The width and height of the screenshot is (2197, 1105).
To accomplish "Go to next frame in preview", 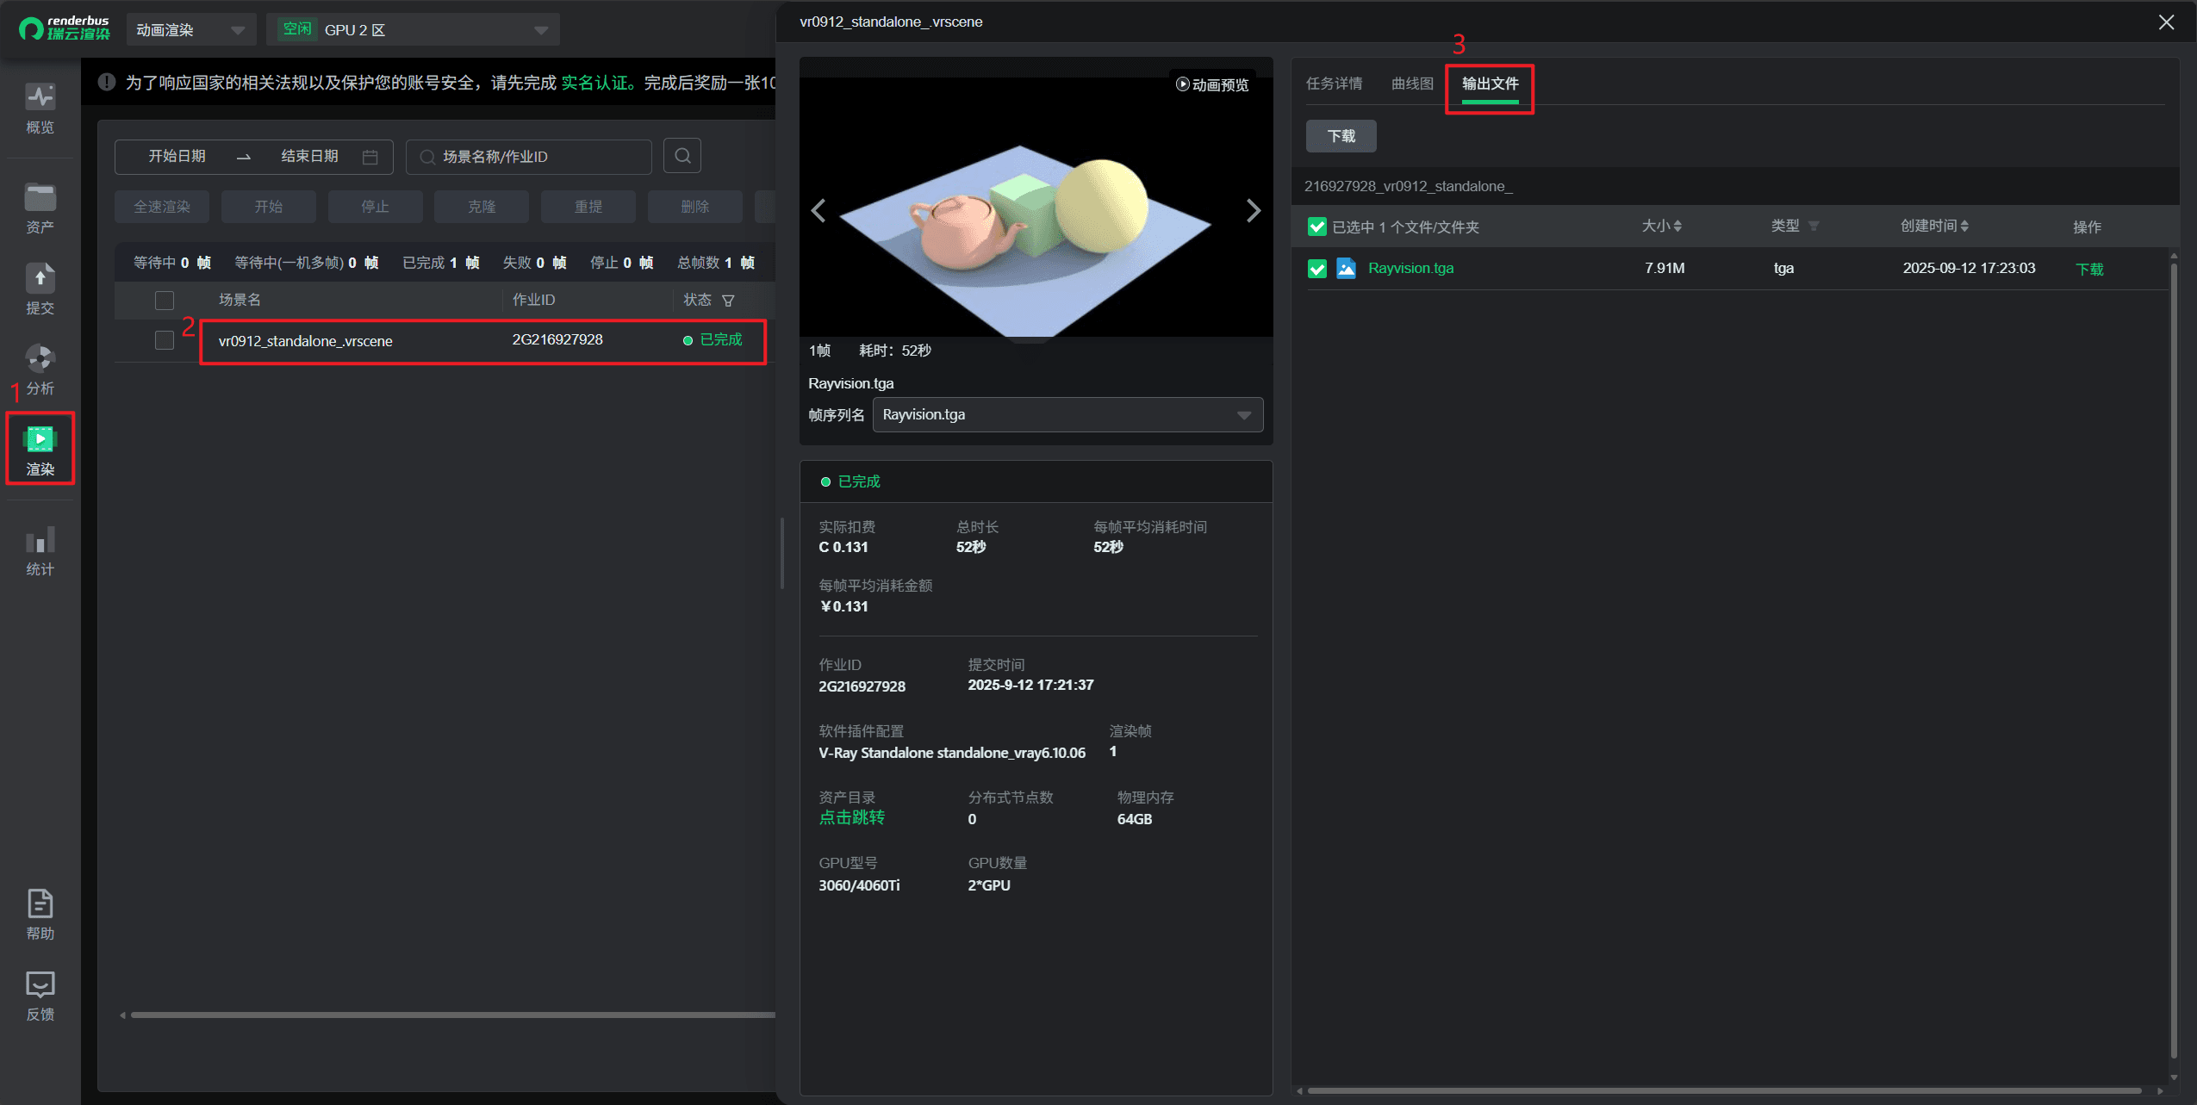I will [x=1253, y=211].
